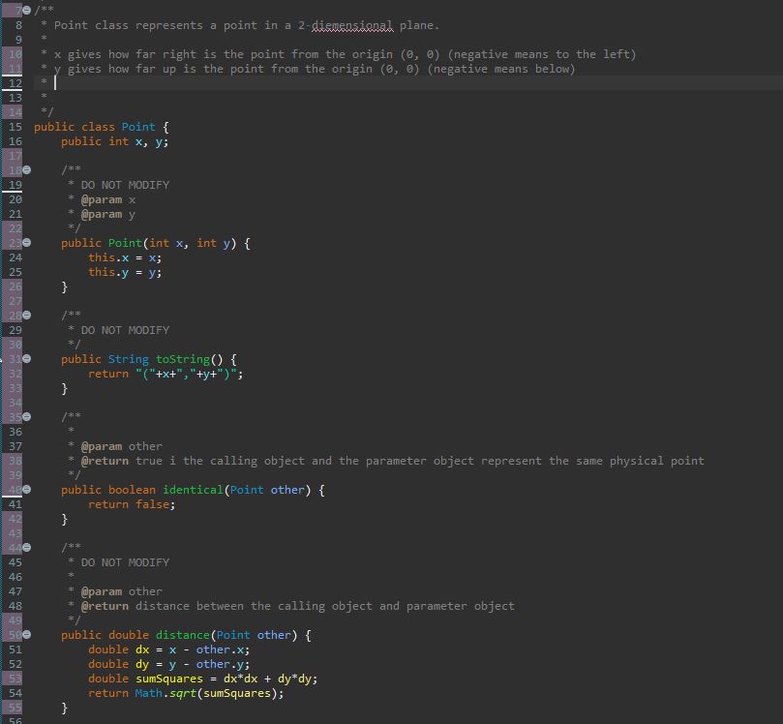Click line number 54 in the gutter
Viewport: 783px width, 724px height.
coord(17,692)
